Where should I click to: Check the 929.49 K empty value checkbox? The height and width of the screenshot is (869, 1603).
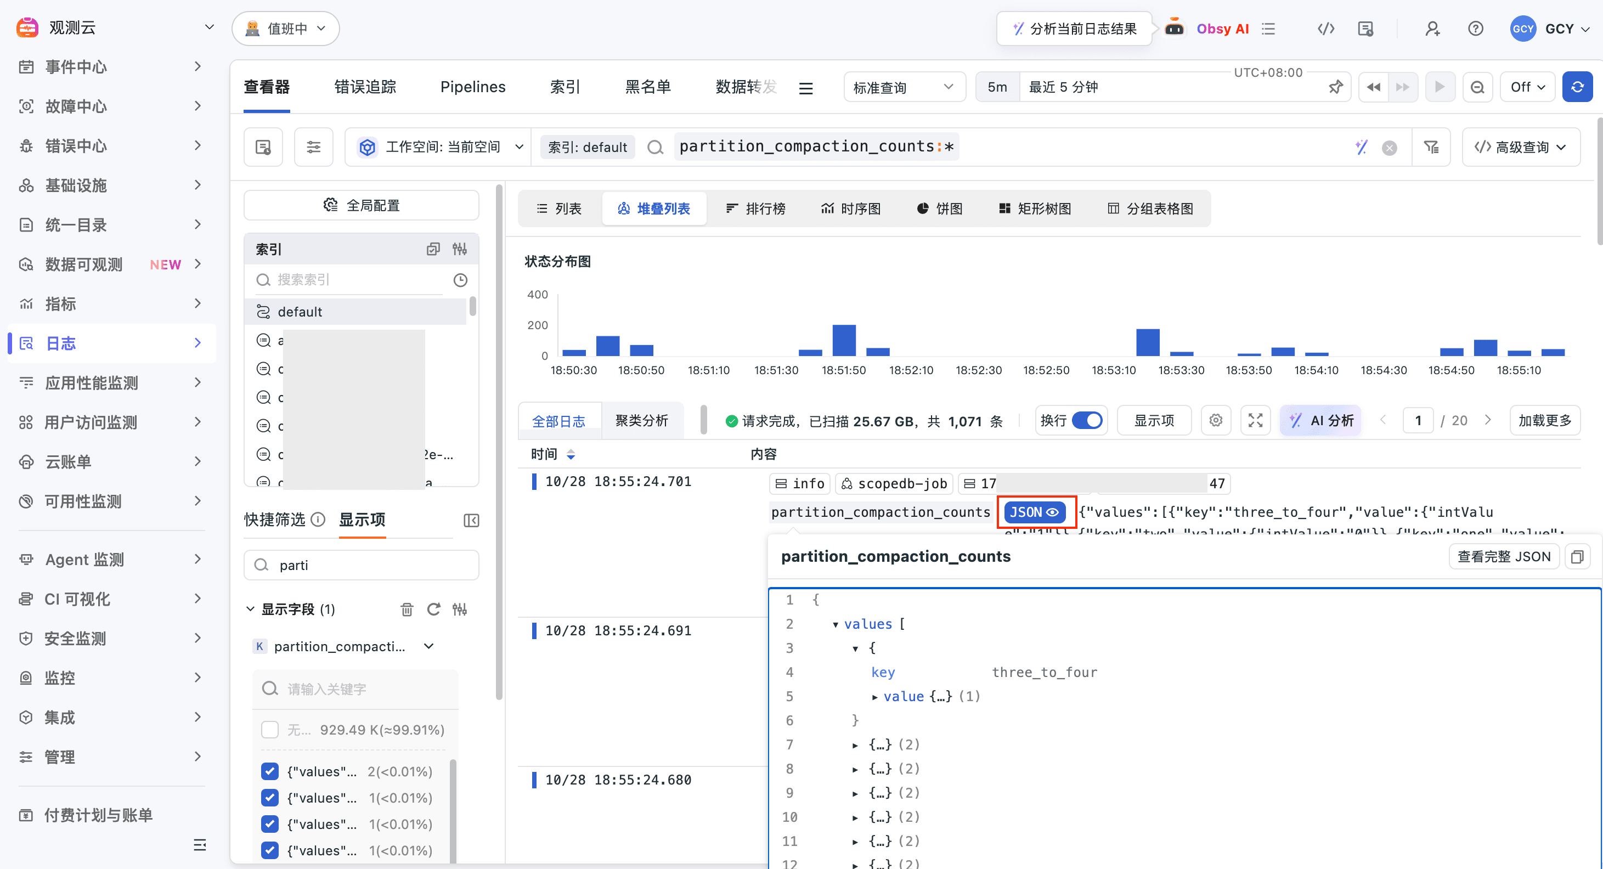(x=269, y=730)
